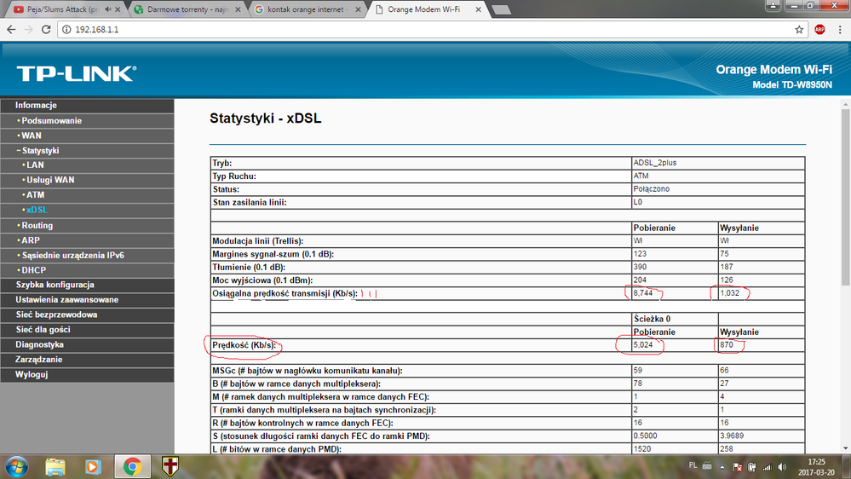Mute the Peja/Slums Attack tab audio icon

(x=106, y=9)
